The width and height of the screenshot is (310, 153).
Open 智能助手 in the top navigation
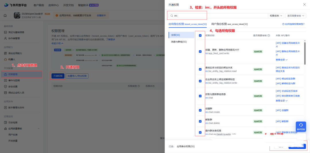point(83,5)
